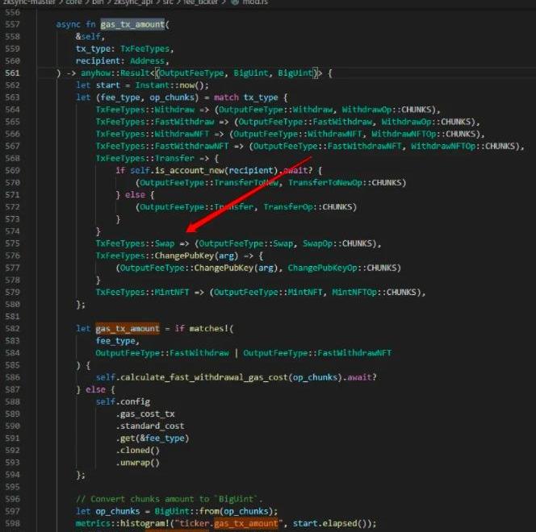
Task: Click line number 582 in the gutter
Action: pyautogui.click(x=12, y=328)
